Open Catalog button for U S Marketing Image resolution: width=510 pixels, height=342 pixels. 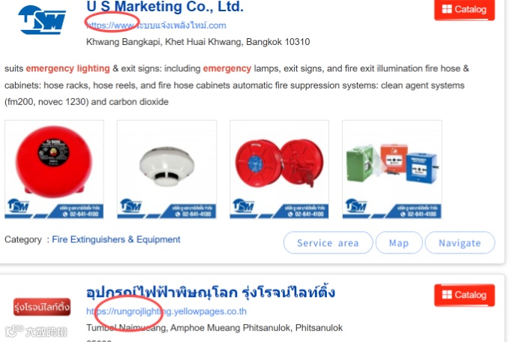pos(464,10)
